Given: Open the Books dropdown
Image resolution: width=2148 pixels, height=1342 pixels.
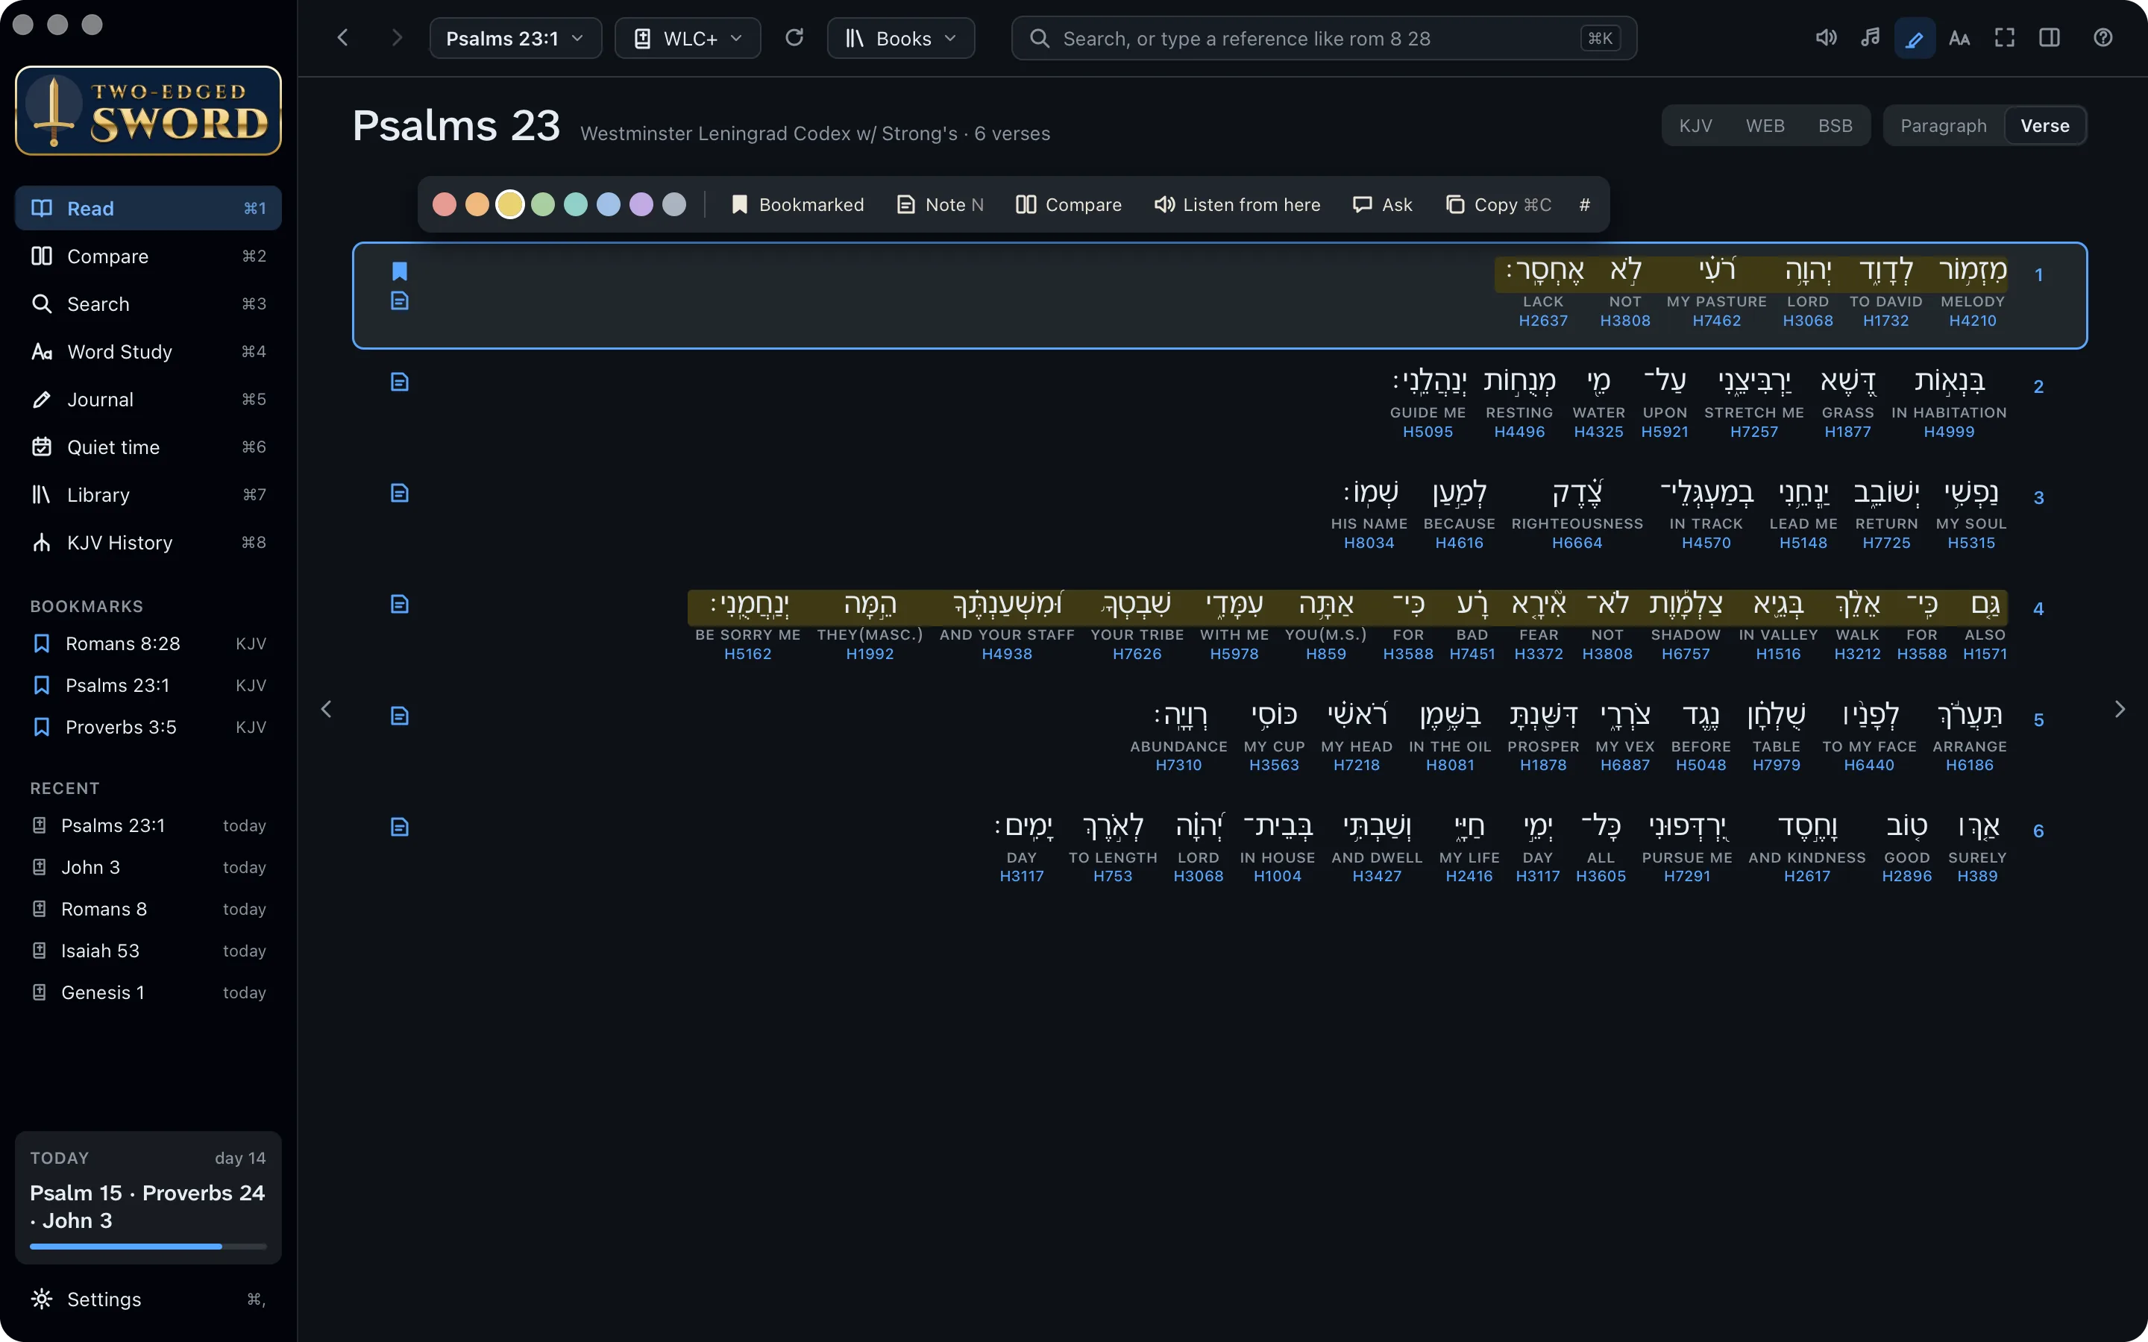Looking at the screenshot, I should coord(901,38).
